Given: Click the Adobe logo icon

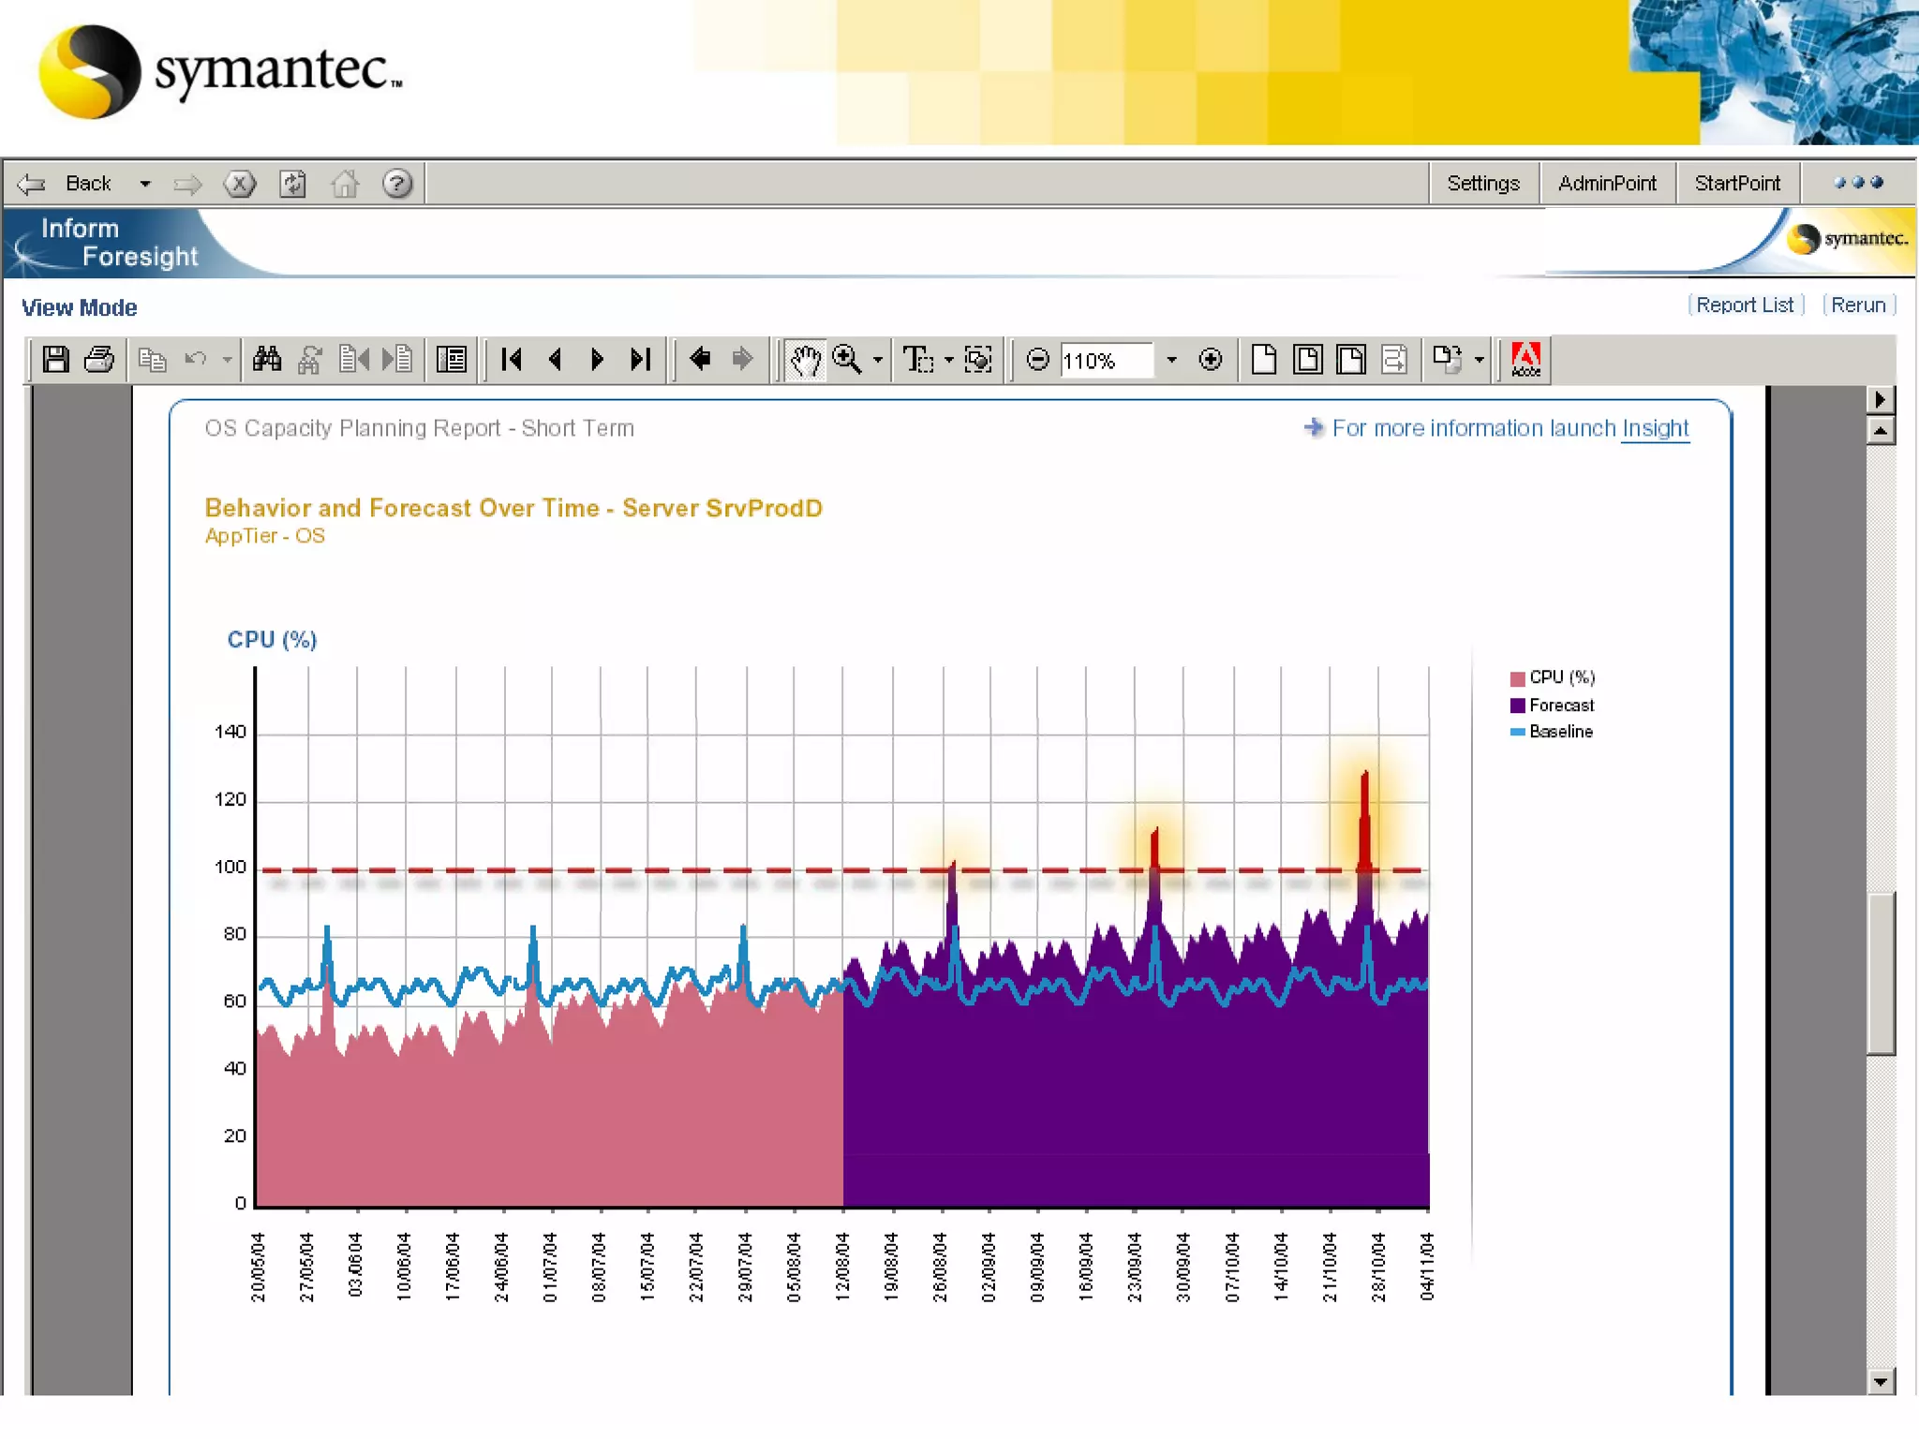Looking at the screenshot, I should point(1525,360).
